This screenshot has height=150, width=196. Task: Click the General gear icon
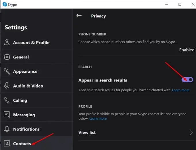tap(7, 57)
